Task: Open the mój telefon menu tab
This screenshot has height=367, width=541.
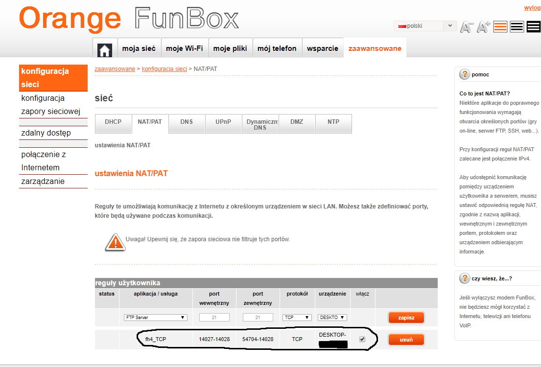Action: coord(277,48)
